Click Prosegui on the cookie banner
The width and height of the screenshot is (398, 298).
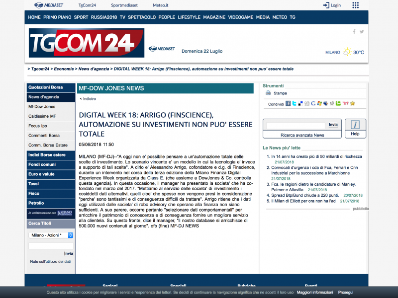tap(346, 293)
